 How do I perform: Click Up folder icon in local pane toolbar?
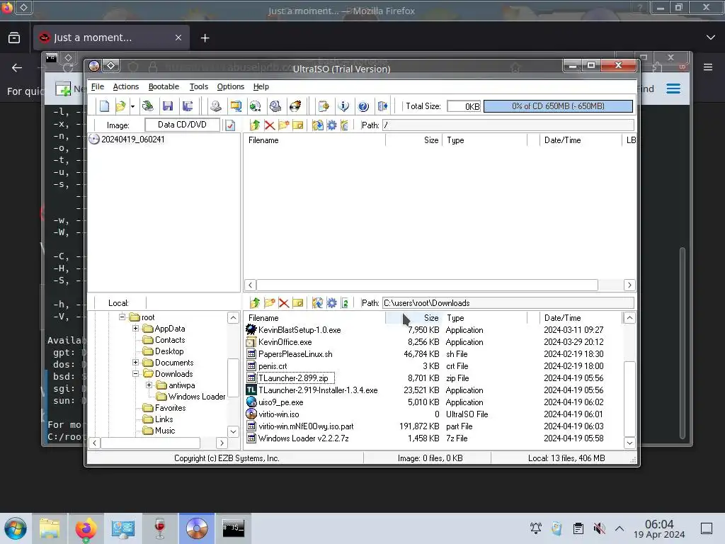tap(255, 303)
